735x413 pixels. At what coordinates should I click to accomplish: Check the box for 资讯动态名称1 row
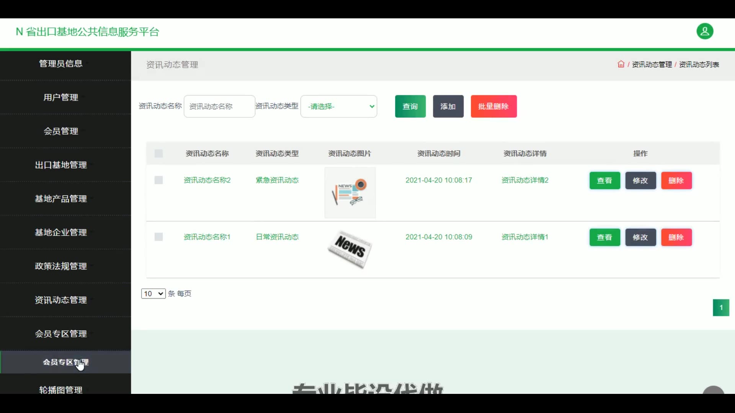(158, 237)
